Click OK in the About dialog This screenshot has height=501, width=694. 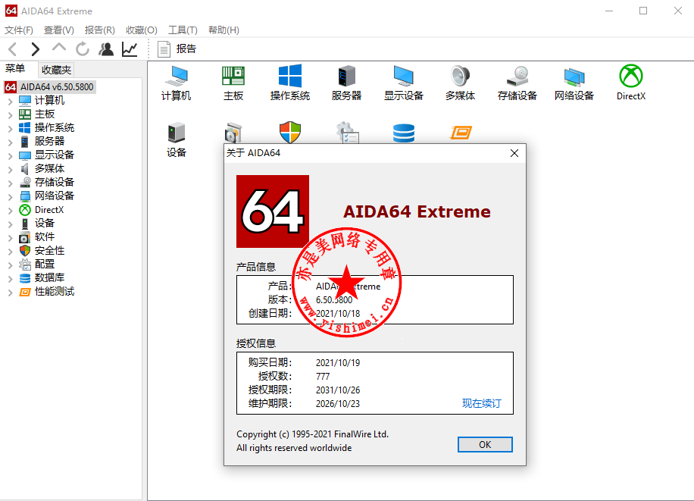click(485, 444)
